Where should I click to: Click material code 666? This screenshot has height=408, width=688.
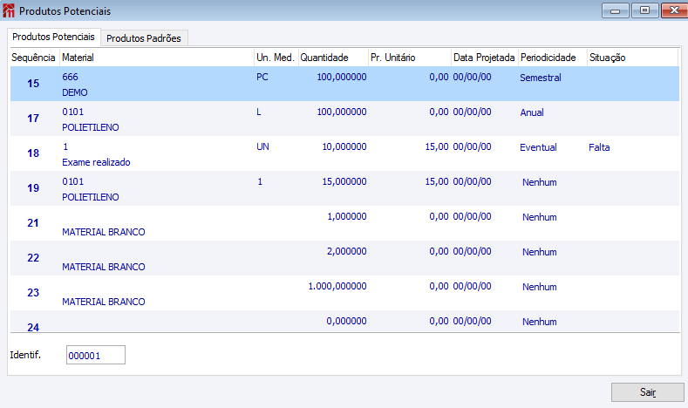click(x=71, y=77)
